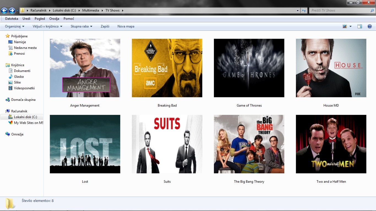
Task: Select Lokalni disk (C:) in address path
Action: pyautogui.click(x=64, y=10)
